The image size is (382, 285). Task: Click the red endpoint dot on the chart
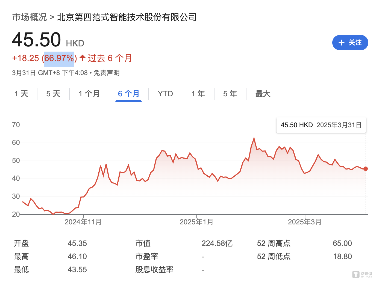[366, 169]
